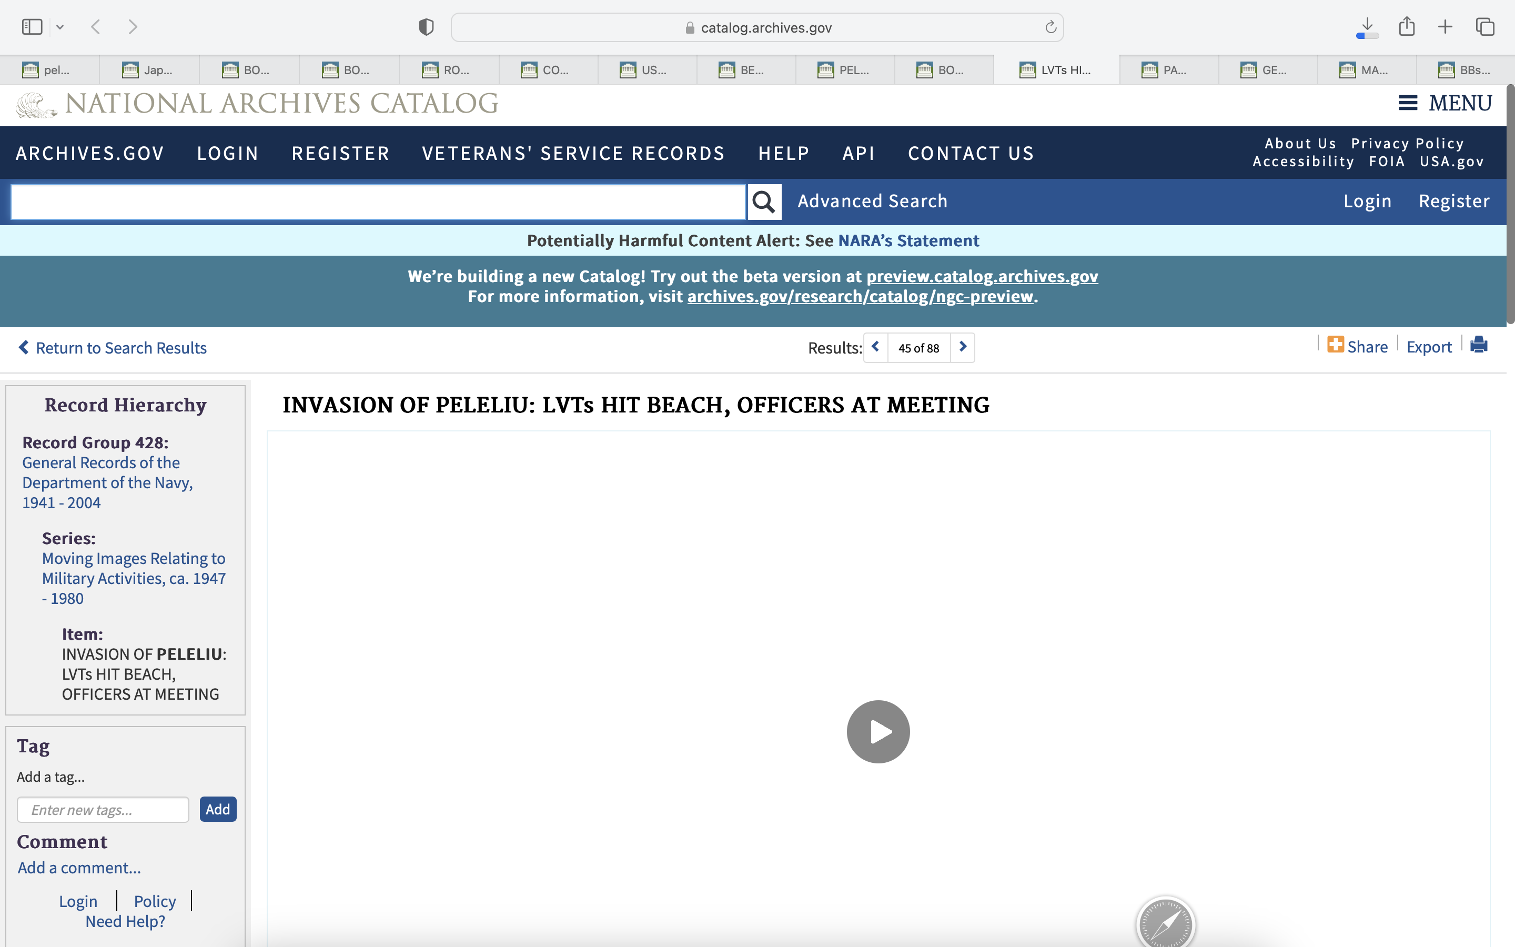Open the Advanced Search link
The image size is (1515, 947).
click(x=872, y=201)
